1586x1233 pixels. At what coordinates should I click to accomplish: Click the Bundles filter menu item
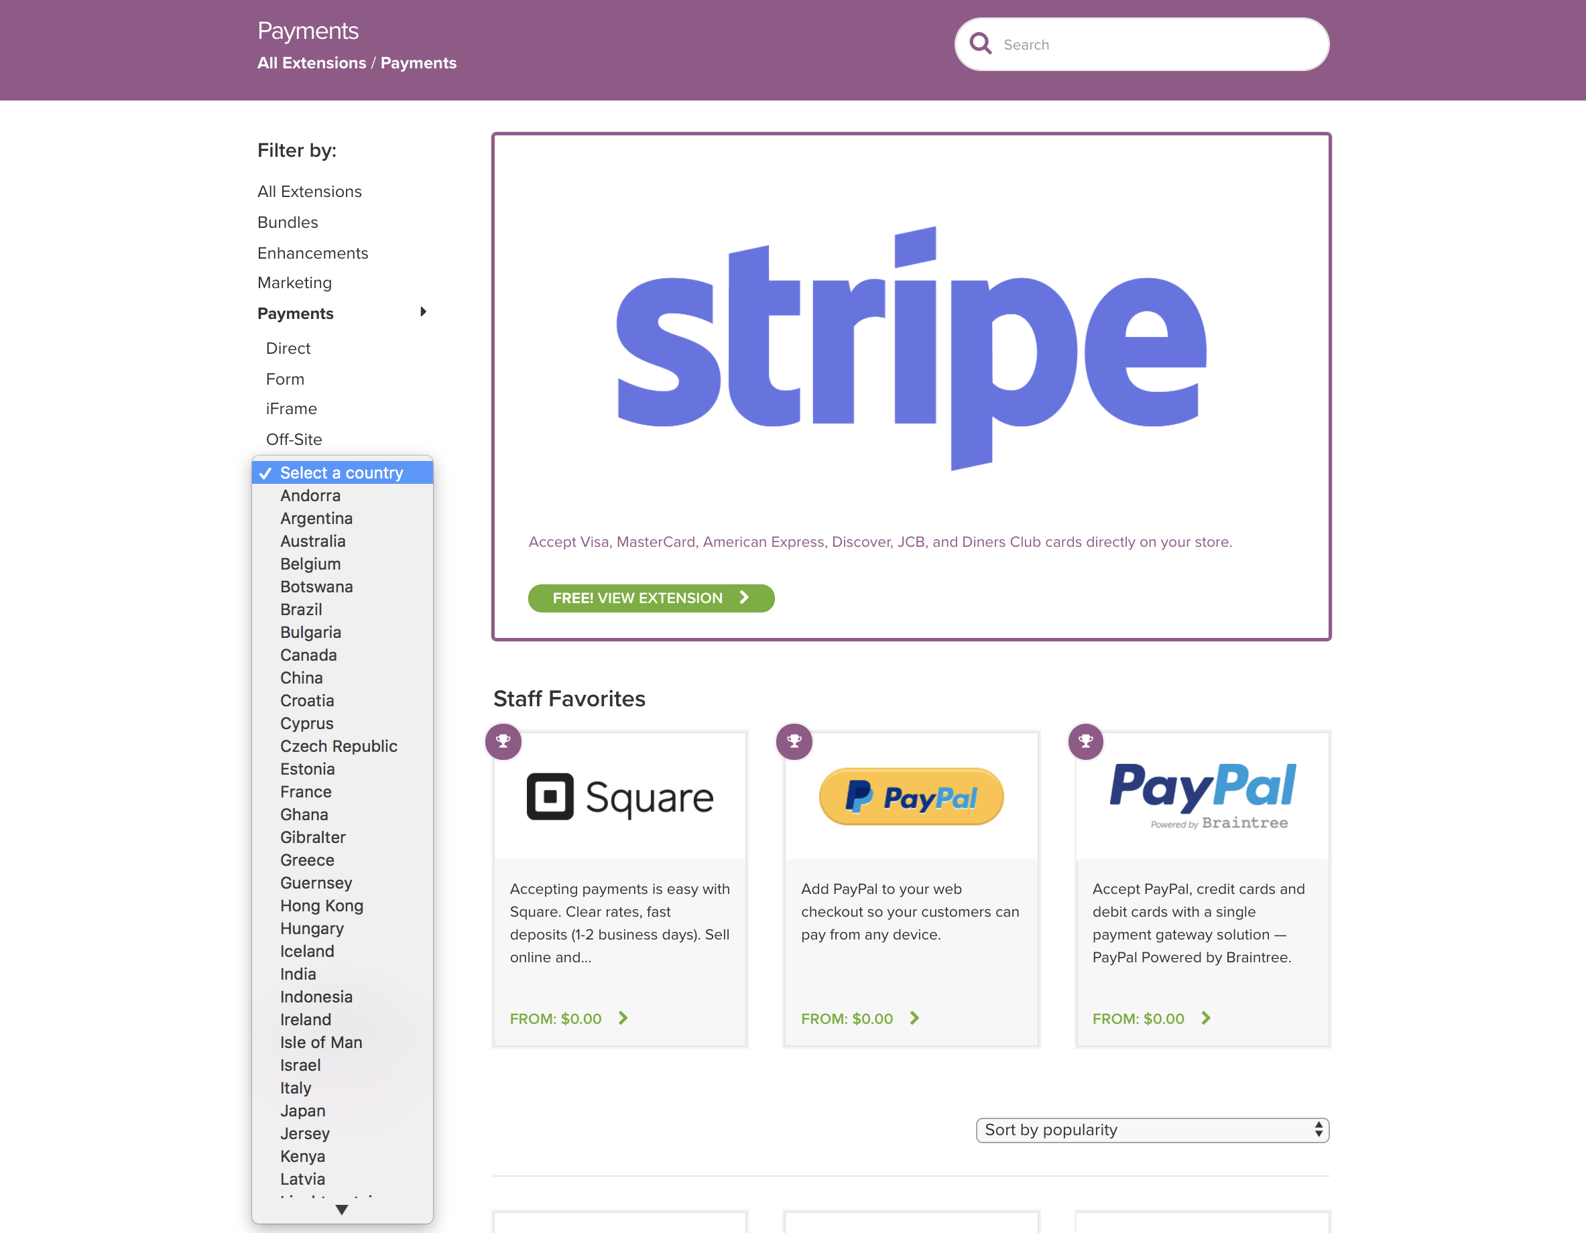287,222
